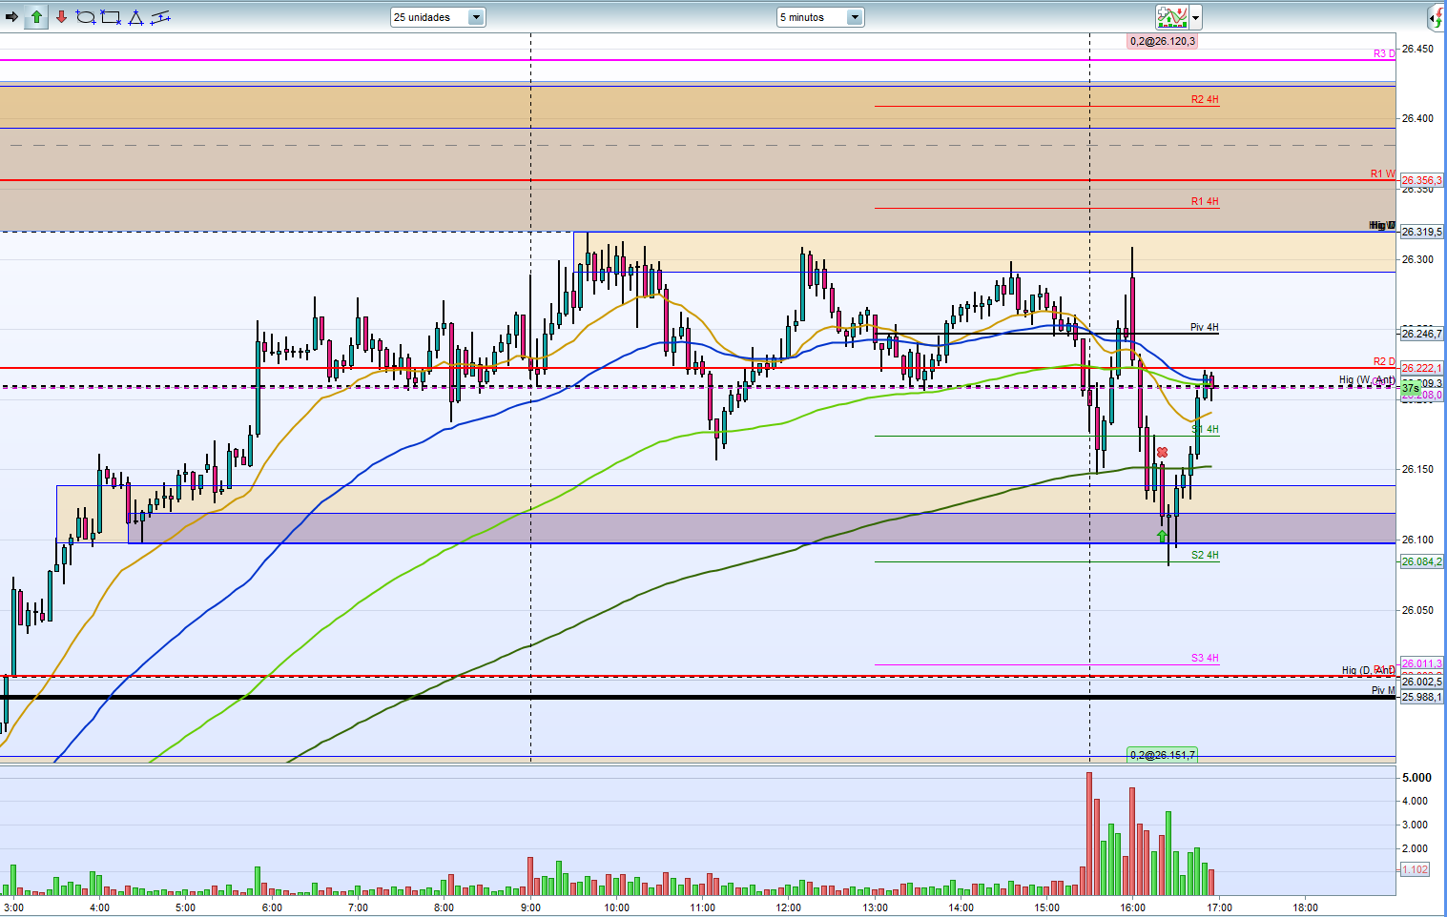Select the parallel channel drawing tool

tap(160, 17)
